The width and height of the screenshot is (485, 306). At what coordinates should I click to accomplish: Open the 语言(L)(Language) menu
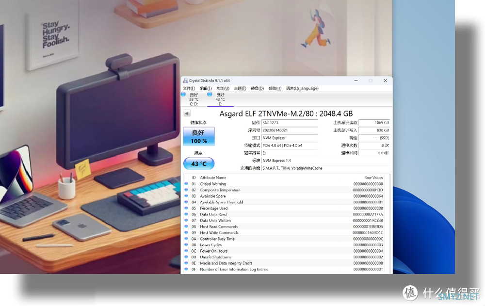(x=302, y=88)
